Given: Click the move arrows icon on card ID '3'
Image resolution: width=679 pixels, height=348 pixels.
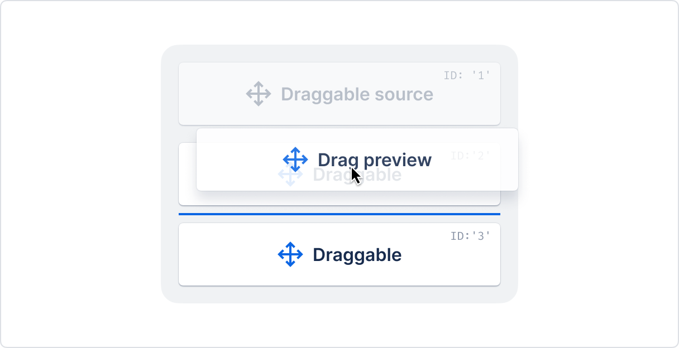Looking at the screenshot, I should pyautogui.click(x=290, y=254).
